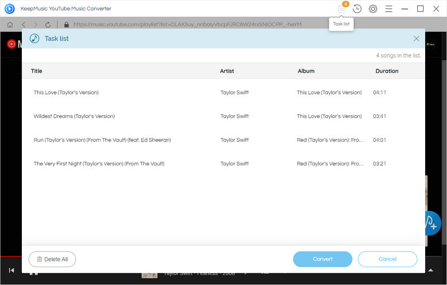Expand the player with the up arrow
Viewport: 447px width, 285px height.
pyautogui.click(x=430, y=270)
